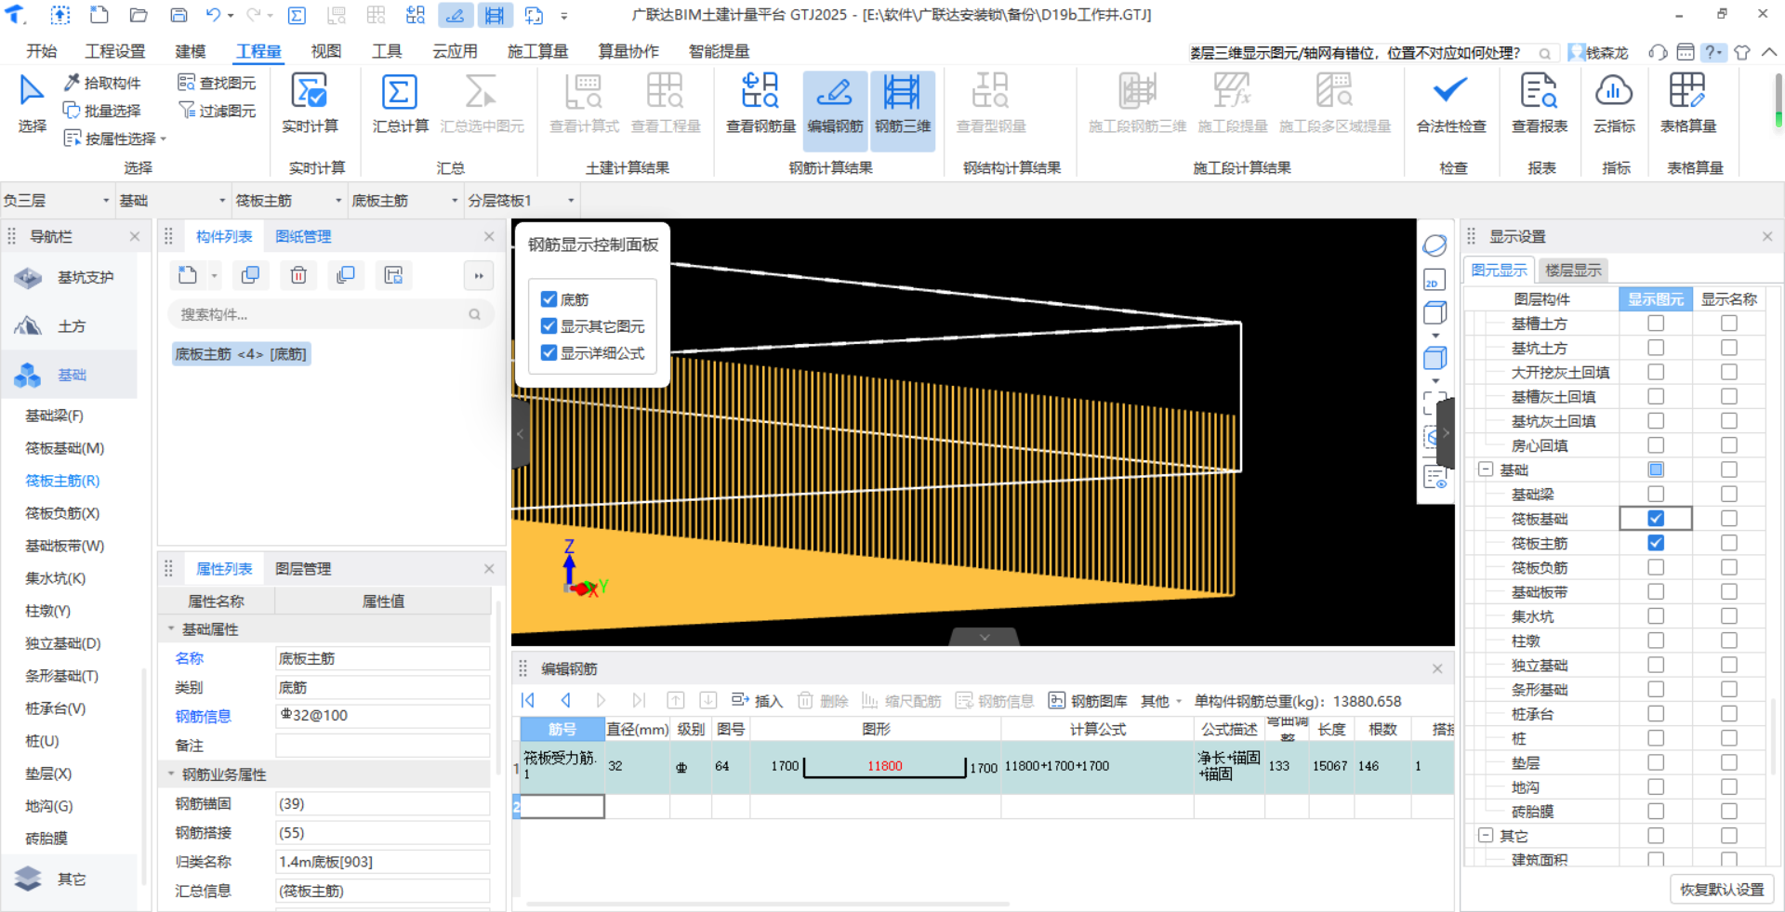
Task: Check 基础梁 显示图元 checkbox
Action: click(1656, 495)
